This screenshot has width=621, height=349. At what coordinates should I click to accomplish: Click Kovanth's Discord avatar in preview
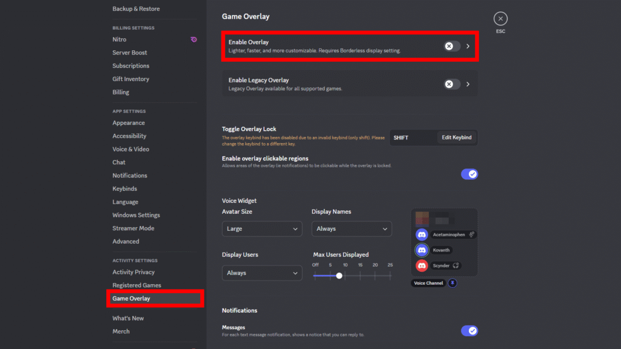click(x=422, y=250)
